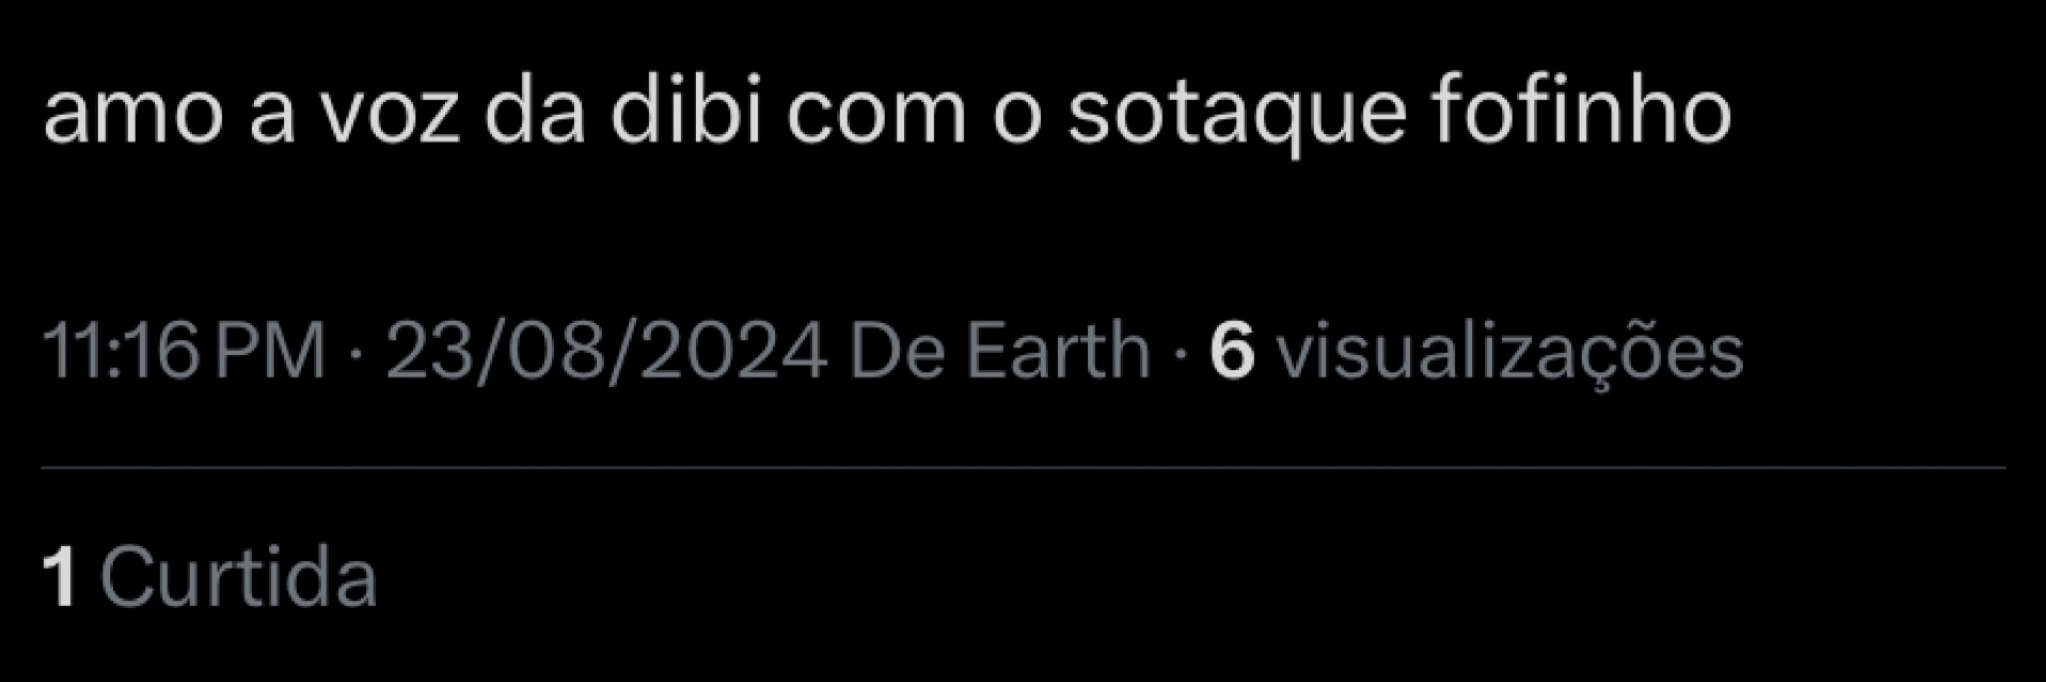Viewport: 2046px width, 682px height.
Task: Open the tweet timestamp "11:16 PM"
Action: click(183, 351)
